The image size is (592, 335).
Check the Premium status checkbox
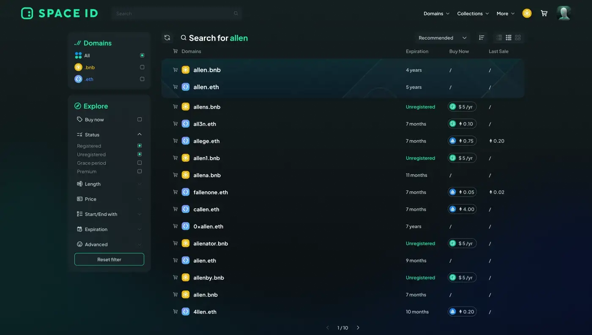pyautogui.click(x=140, y=171)
